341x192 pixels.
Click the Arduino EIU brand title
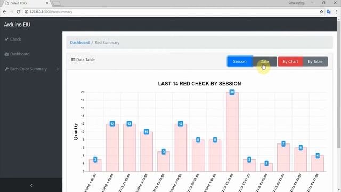[17, 25]
